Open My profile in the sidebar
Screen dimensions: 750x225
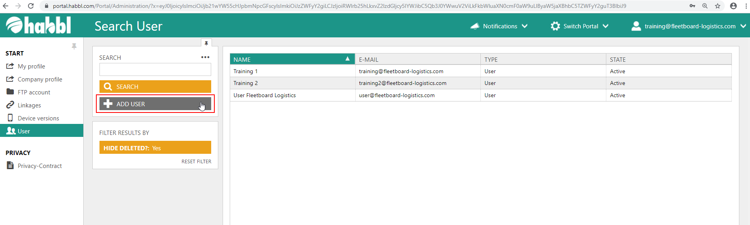click(x=31, y=66)
